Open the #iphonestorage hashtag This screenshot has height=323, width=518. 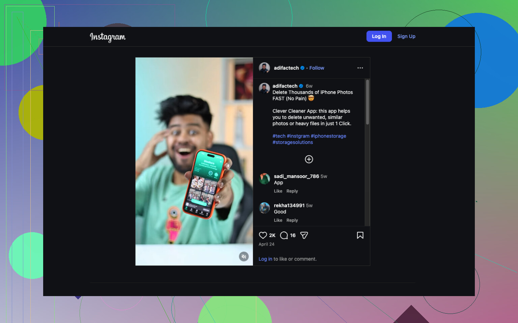pos(328,136)
